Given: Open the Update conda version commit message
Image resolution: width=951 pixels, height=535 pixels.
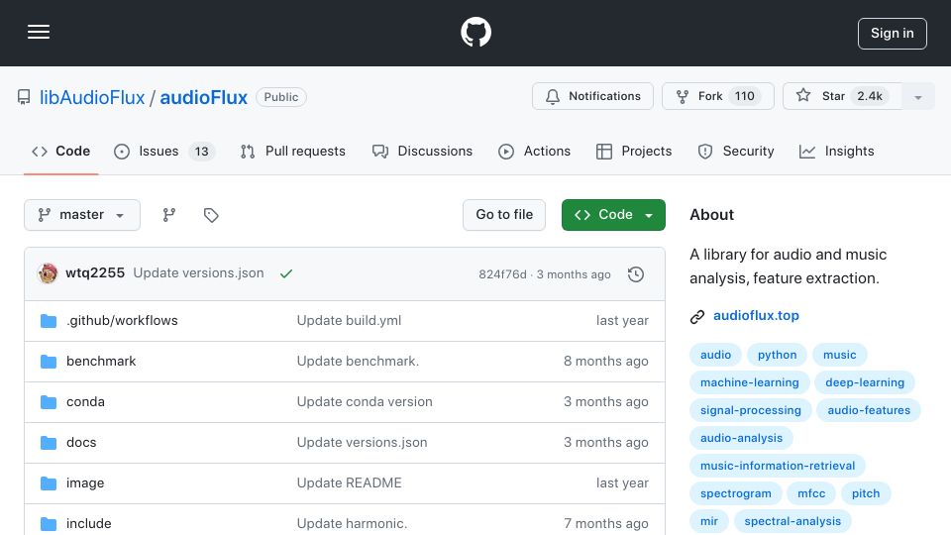Looking at the screenshot, I should [x=365, y=401].
